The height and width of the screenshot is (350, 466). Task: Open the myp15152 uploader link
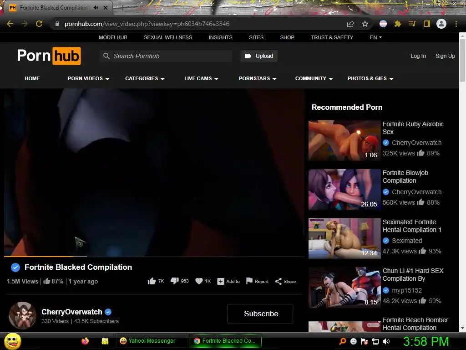tap(407, 290)
